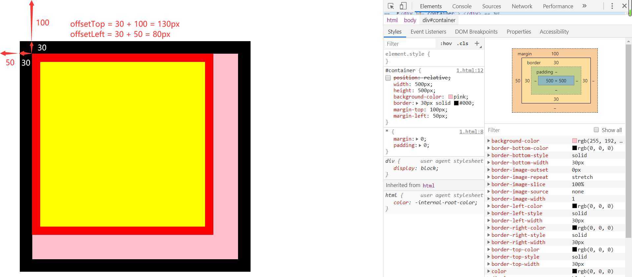Check the Show all computed styles box
Screen dimensions: 632x277
(x=596, y=130)
